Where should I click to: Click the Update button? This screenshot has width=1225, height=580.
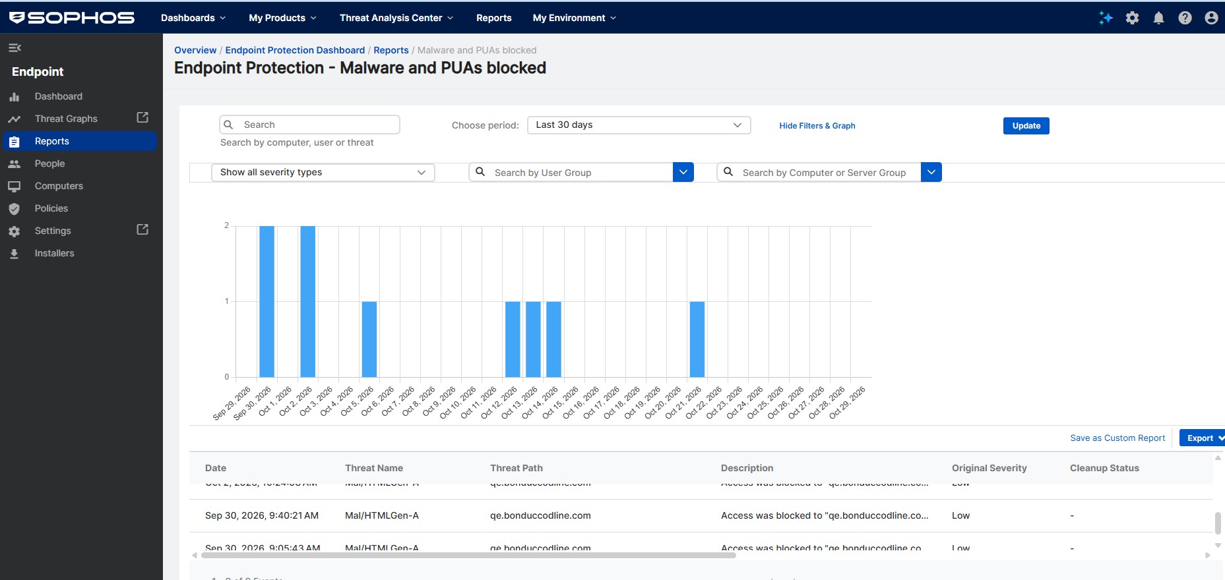click(x=1026, y=126)
